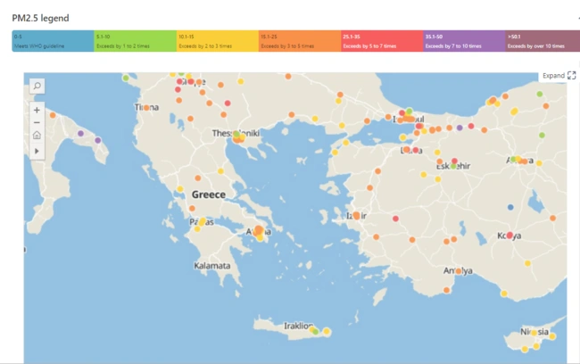The height and width of the screenshot is (364, 580).
Task: Click the only blue station marker
Action: (x=510, y=207)
